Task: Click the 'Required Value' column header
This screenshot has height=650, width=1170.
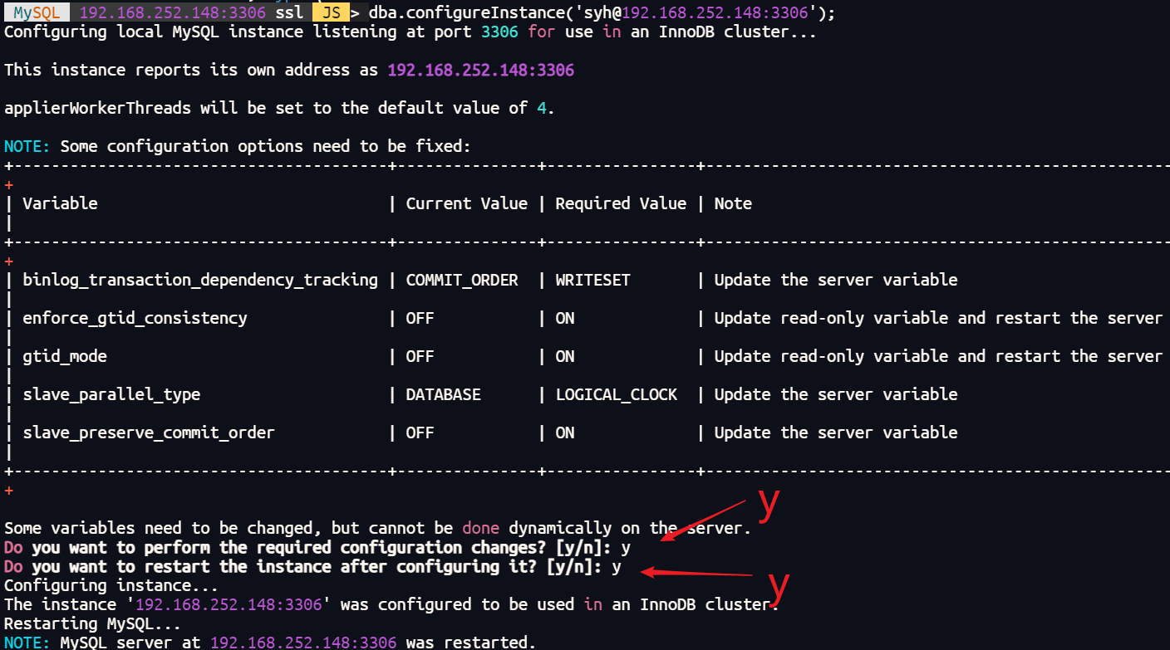Action: pos(621,203)
